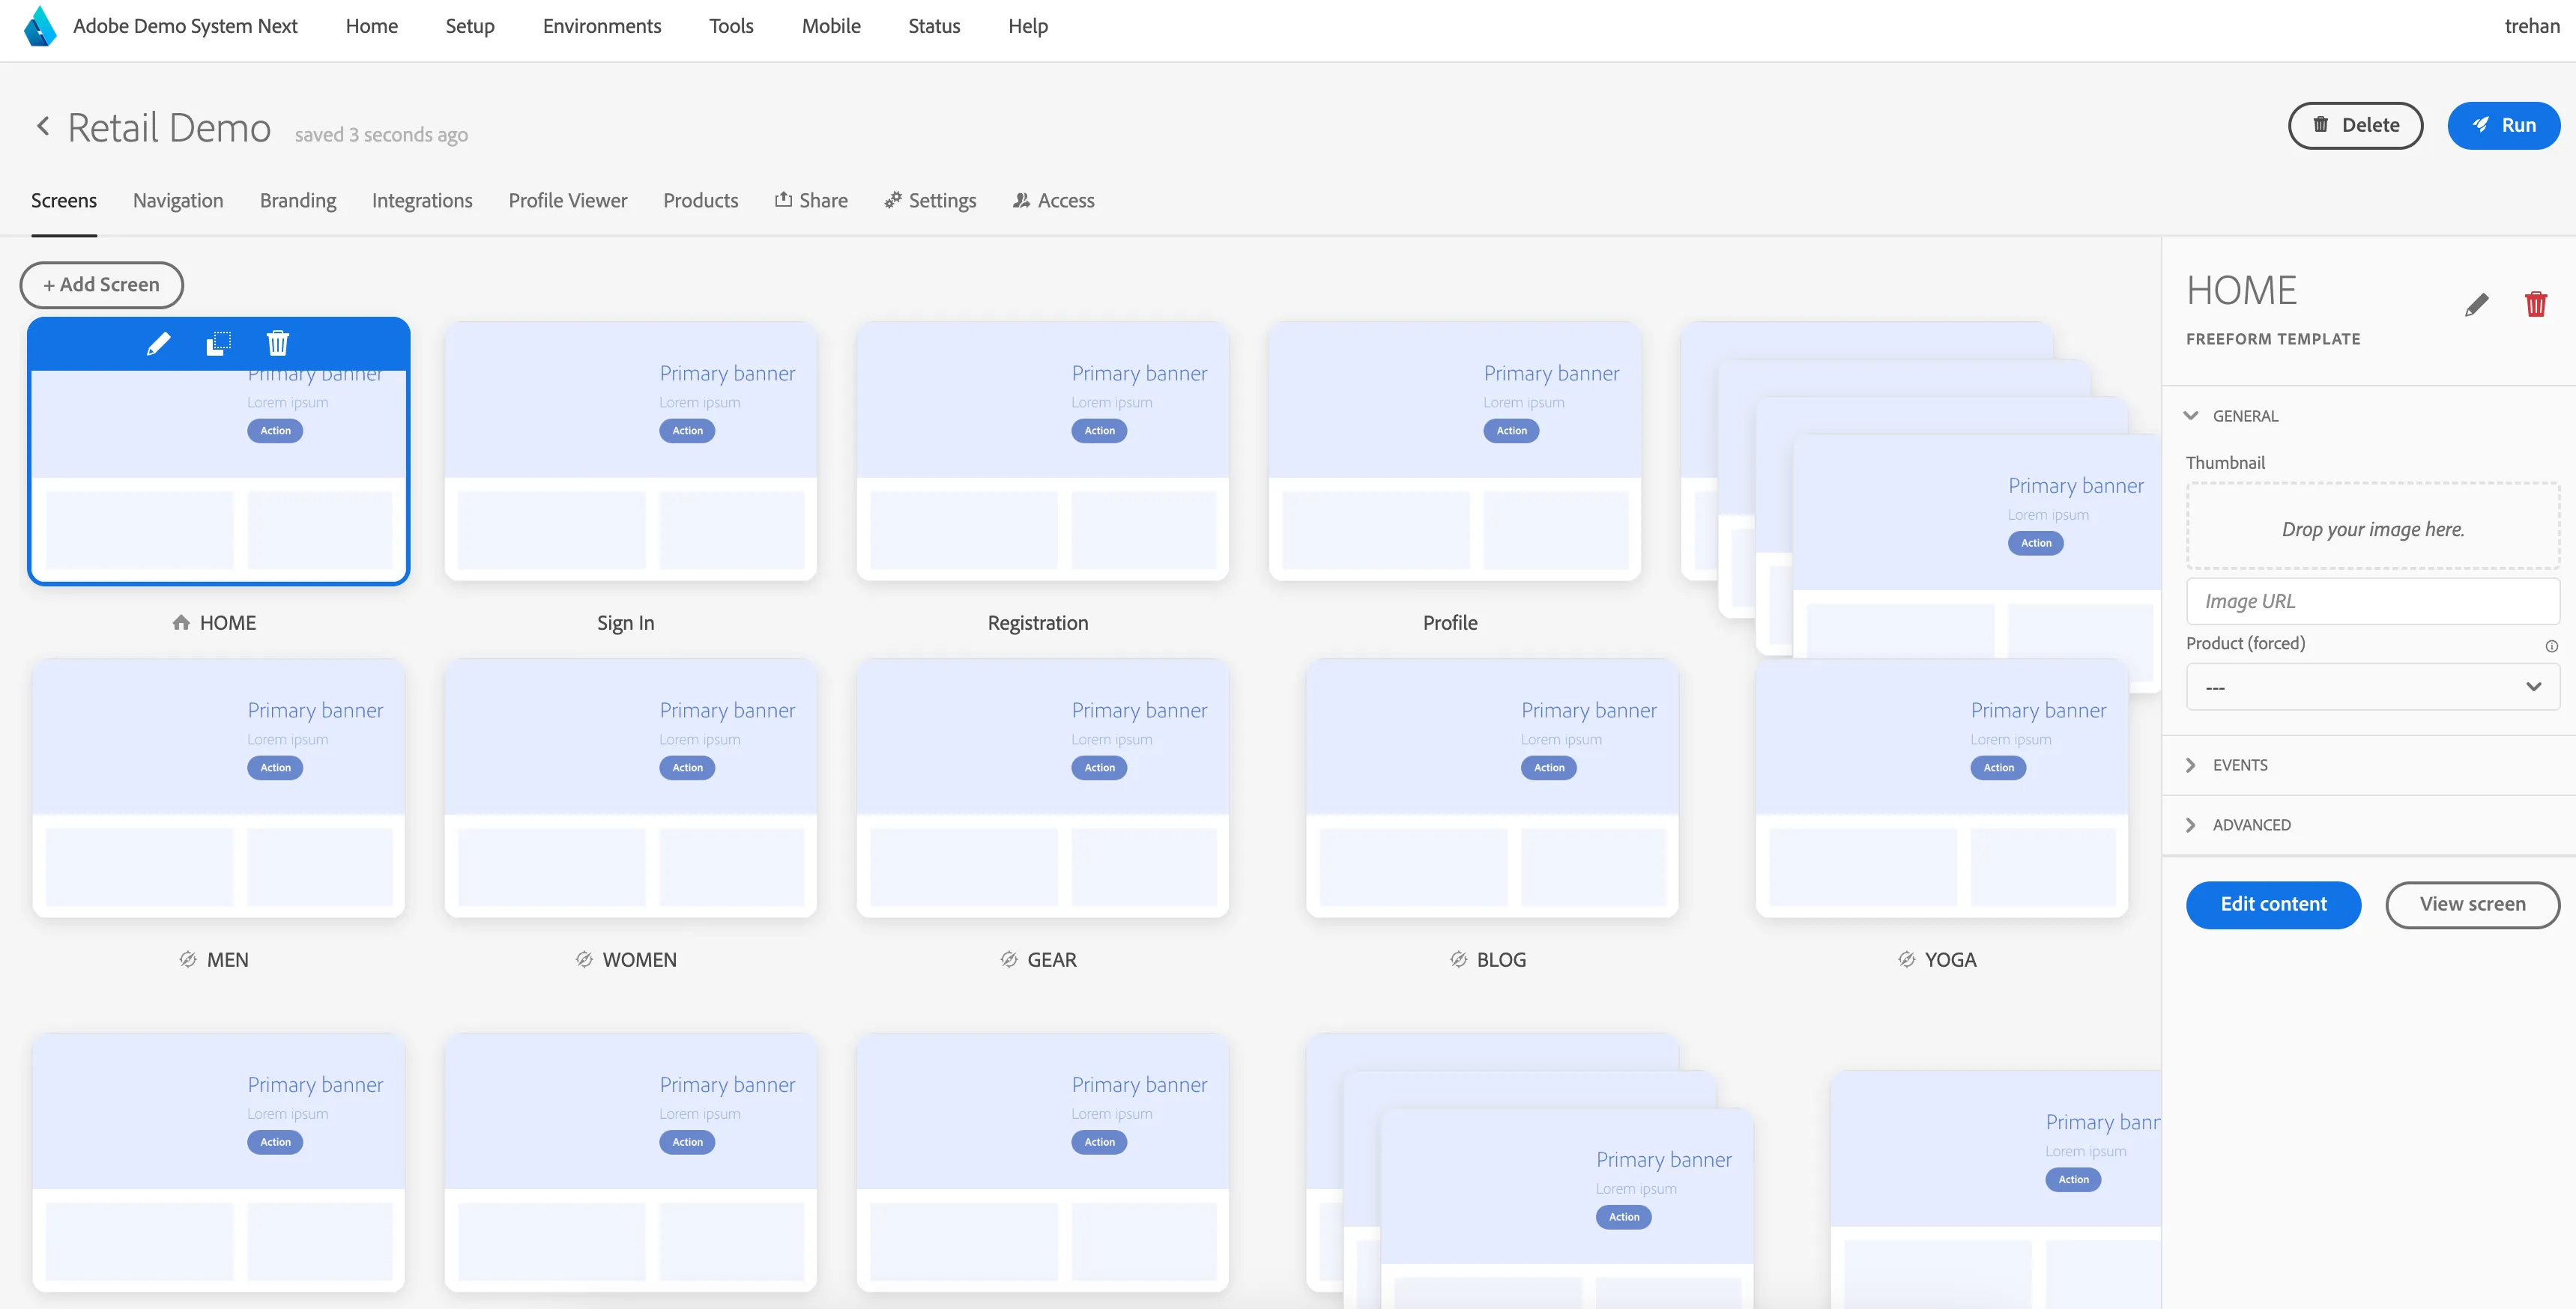The height and width of the screenshot is (1309, 2576).
Task: Click the home icon beside HOME label
Action: [x=181, y=622]
